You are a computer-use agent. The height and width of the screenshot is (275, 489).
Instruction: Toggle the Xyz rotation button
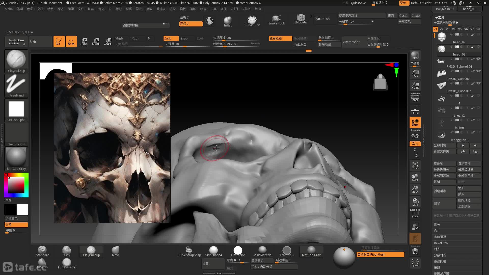(415, 144)
